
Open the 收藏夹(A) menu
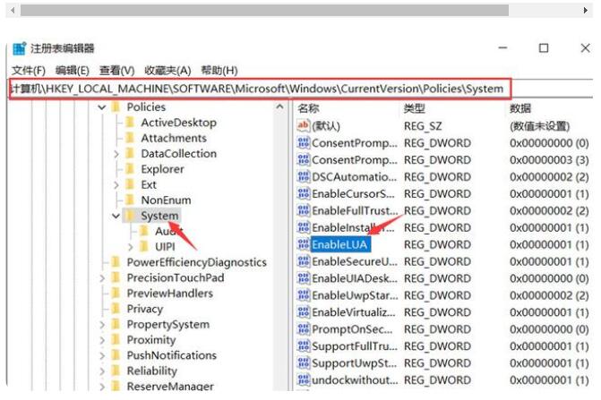167,70
